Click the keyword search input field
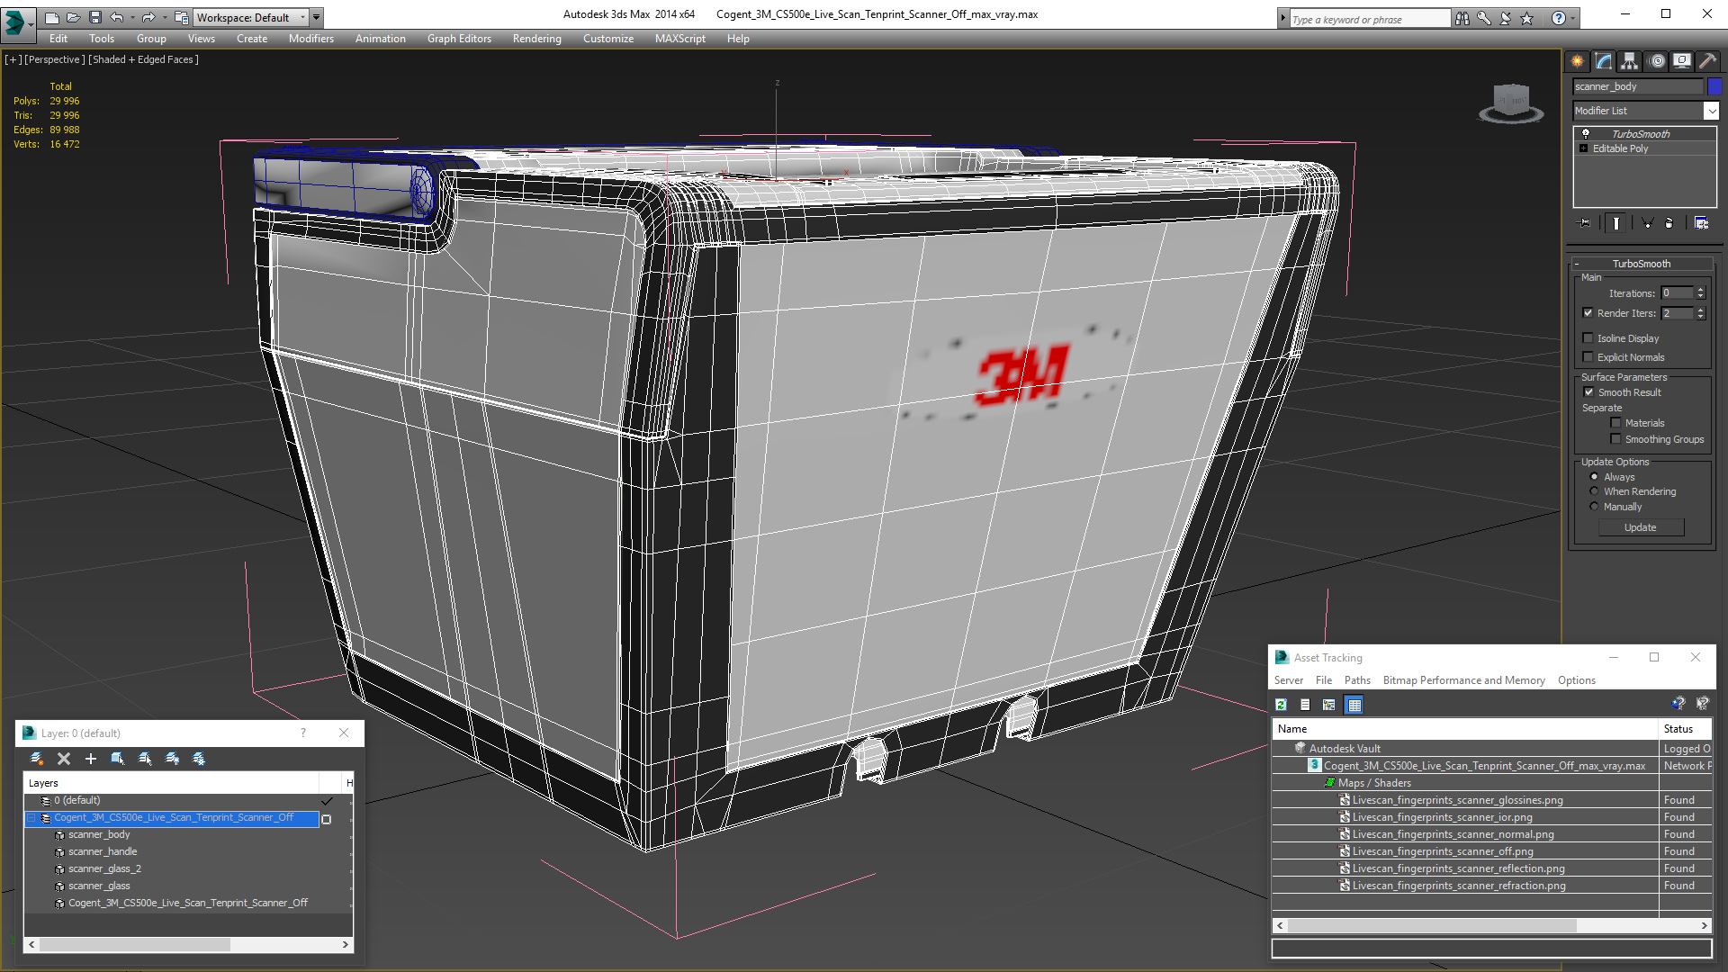Screen dimensions: 1728x972 1369,19
